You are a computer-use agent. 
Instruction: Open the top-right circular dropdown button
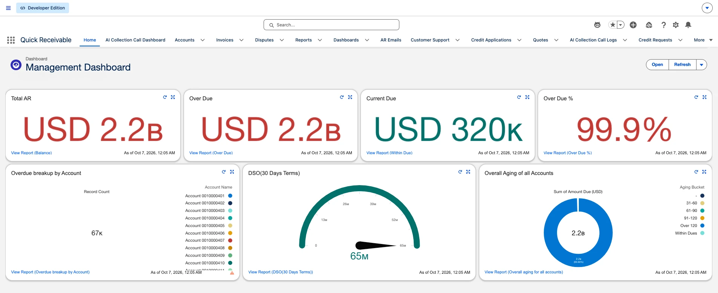(x=707, y=8)
